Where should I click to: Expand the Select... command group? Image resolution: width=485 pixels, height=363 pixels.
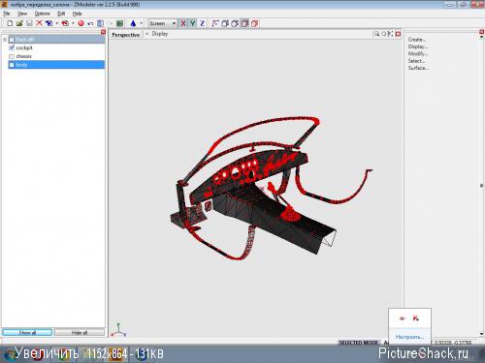(416, 61)
